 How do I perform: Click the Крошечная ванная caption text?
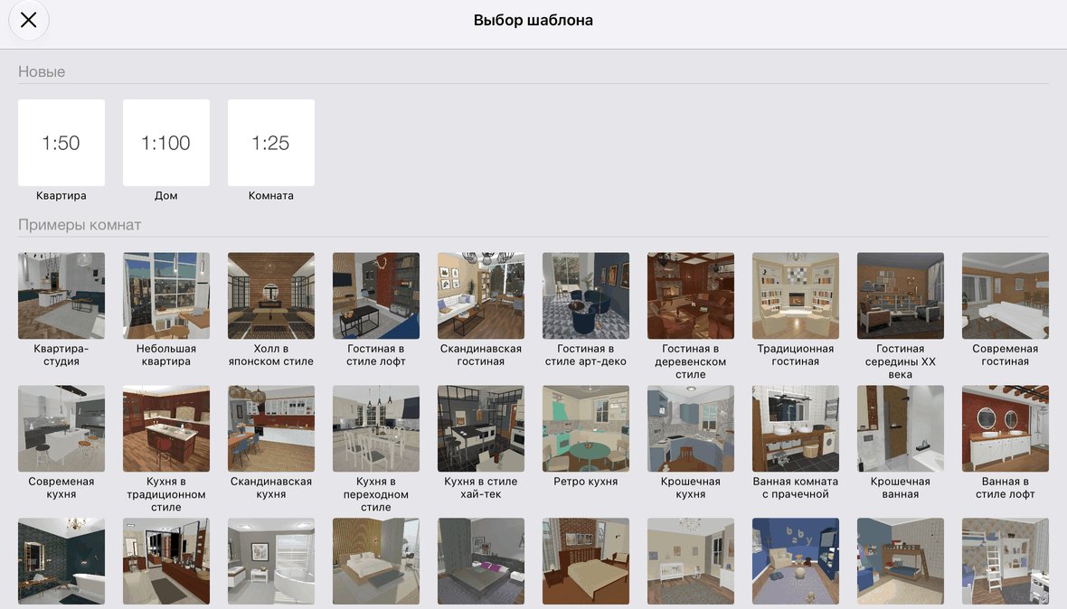[x=900, y=487]
